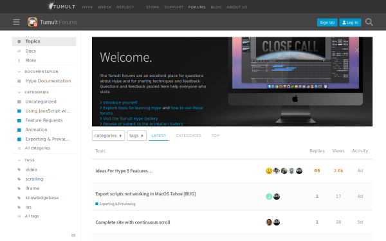This screenshot has height=241, width=386.
Task: Sort topics by the Replies column
Action: click(317, 151)
